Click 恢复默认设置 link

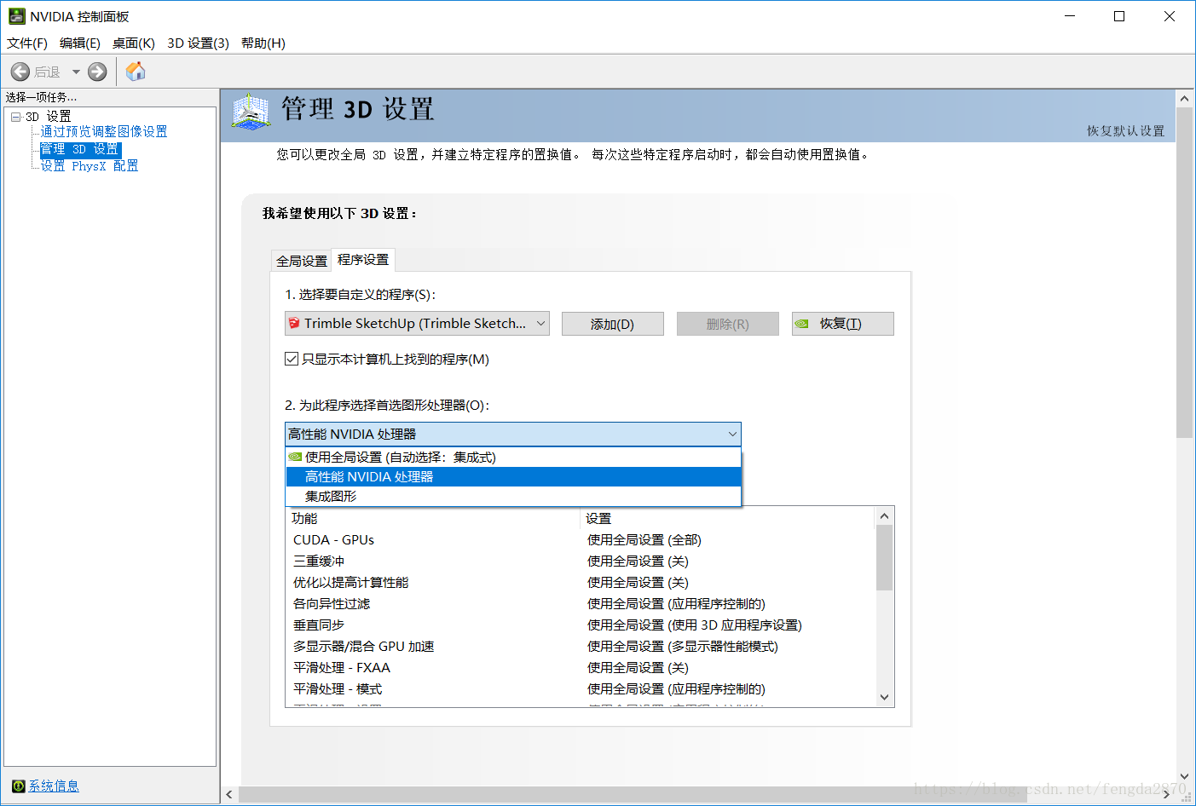(1125, 130)
